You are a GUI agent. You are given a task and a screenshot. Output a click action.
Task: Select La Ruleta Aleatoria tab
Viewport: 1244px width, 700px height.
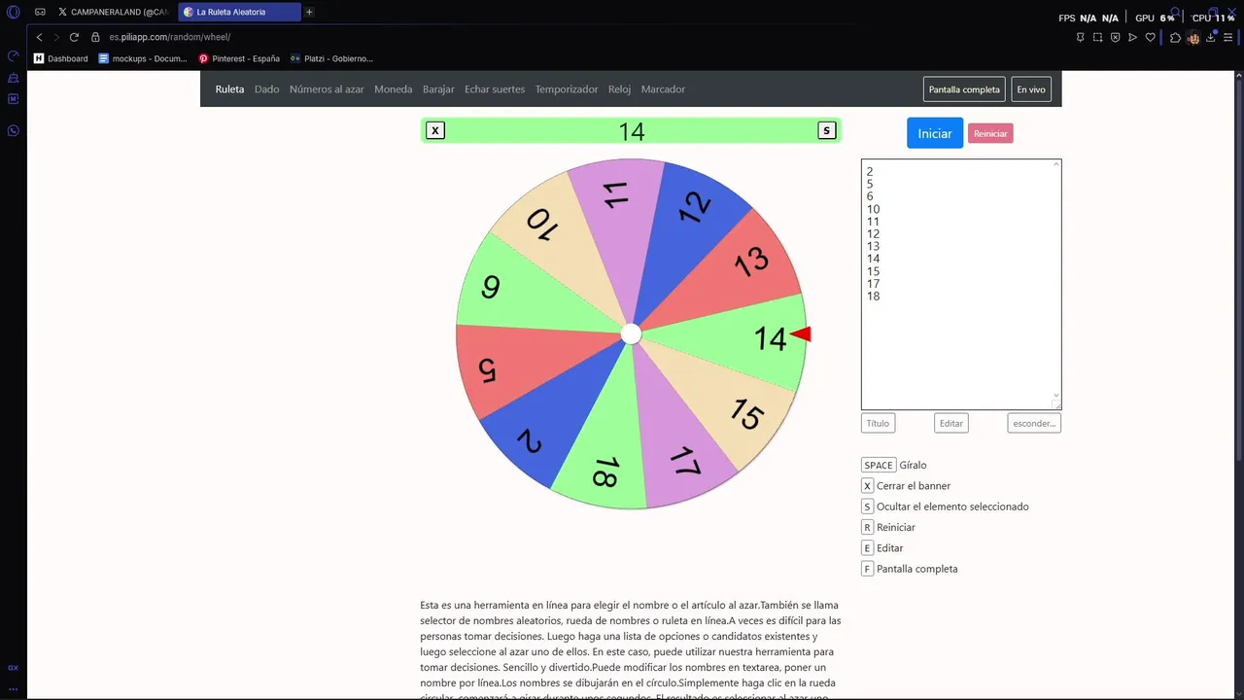239,13
